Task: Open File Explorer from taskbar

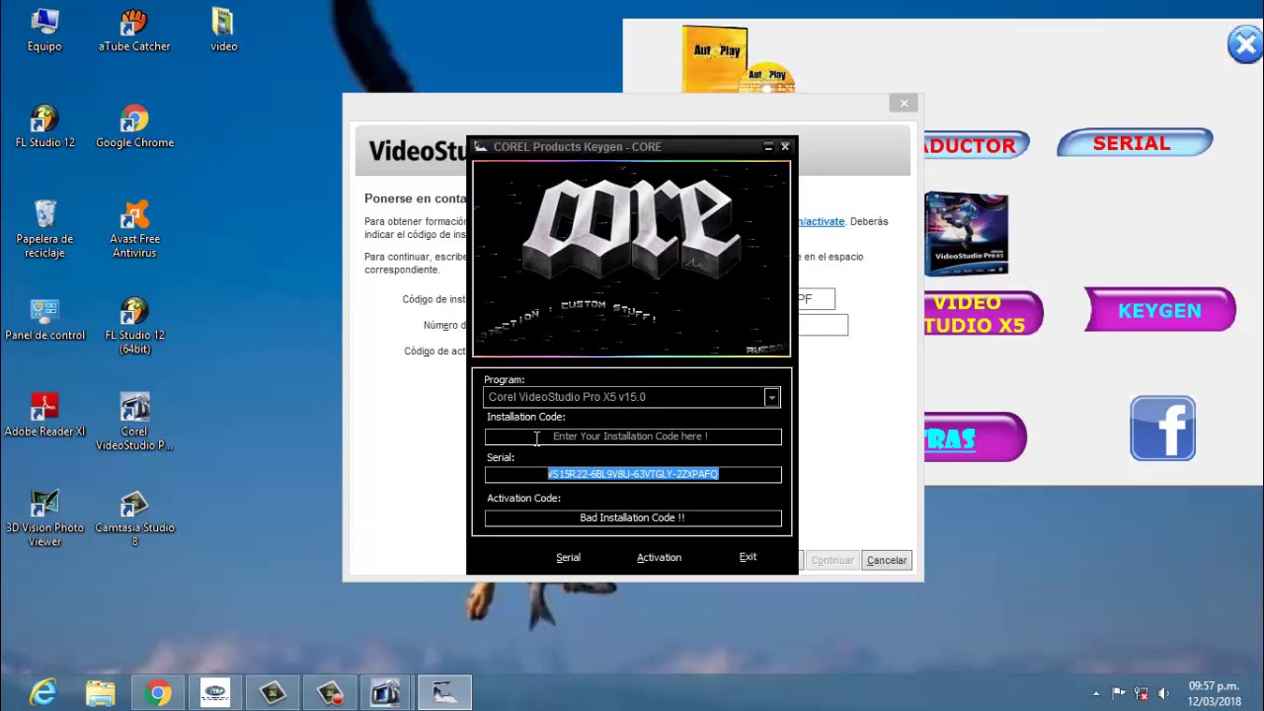Action: pos(100,693)
